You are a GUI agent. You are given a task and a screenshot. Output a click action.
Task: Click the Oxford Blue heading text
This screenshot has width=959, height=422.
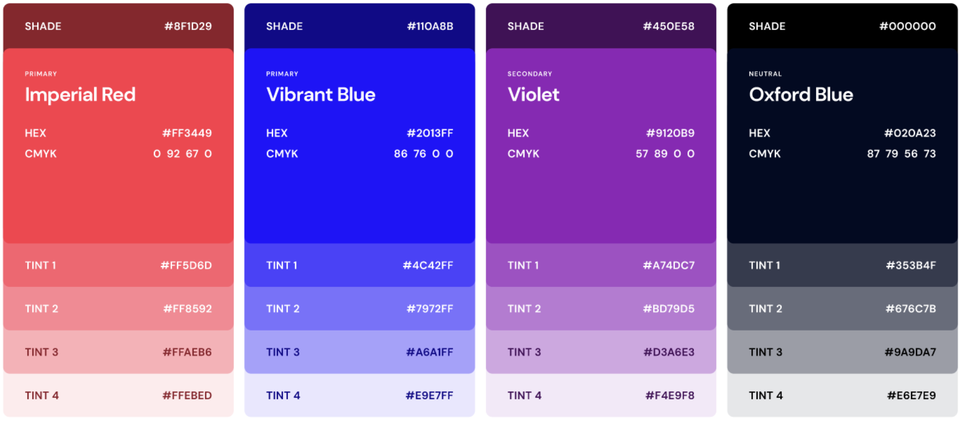point(800,95)
